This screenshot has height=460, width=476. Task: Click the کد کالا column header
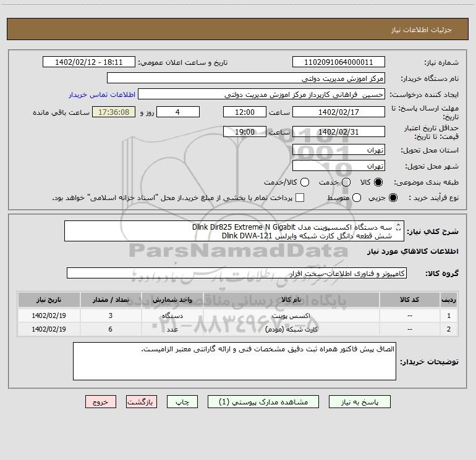tap(409, 300)
